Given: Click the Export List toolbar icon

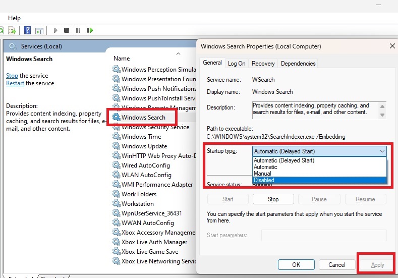Looking at the screenshot, I should pos(12,30).
